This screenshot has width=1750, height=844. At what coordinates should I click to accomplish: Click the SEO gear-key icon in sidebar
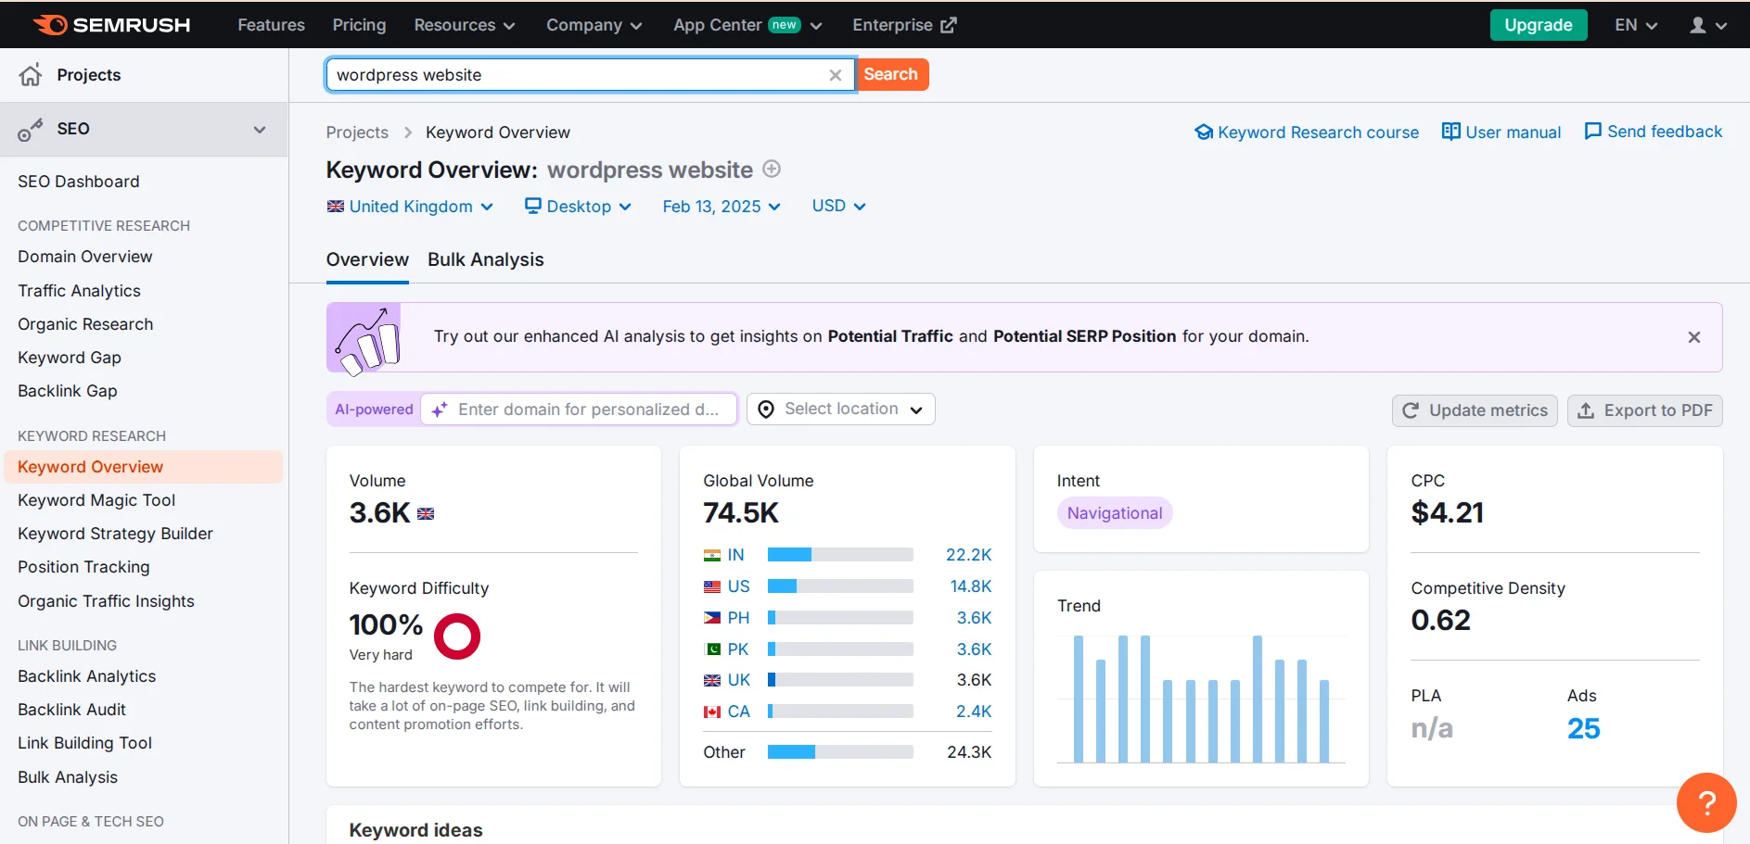pos(31,130)
